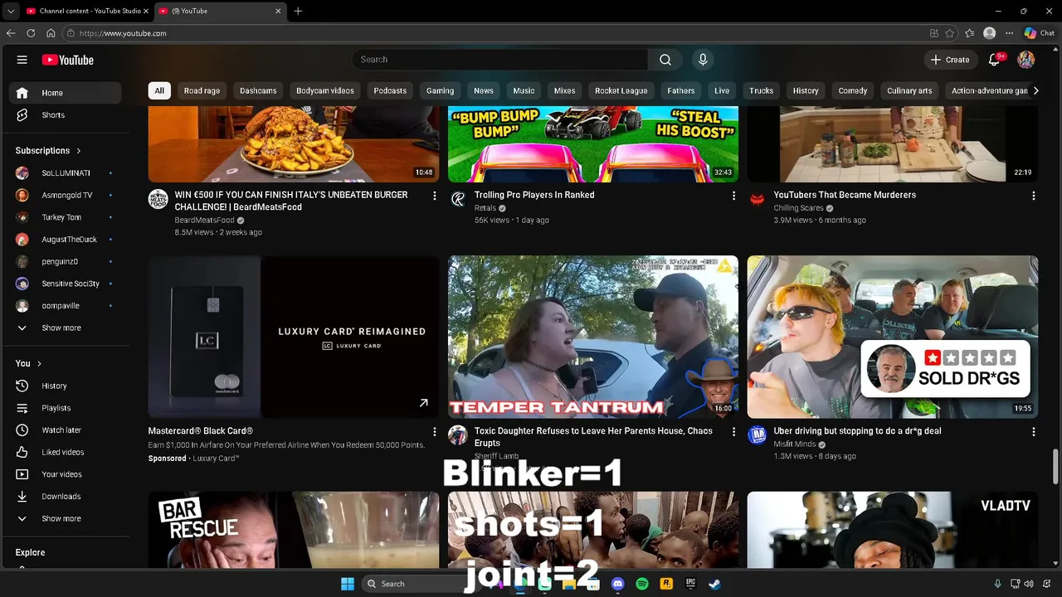Open AugustTheDuck subscription channel
Viewport: 1062px width, 597px height.
pos(66,240)
